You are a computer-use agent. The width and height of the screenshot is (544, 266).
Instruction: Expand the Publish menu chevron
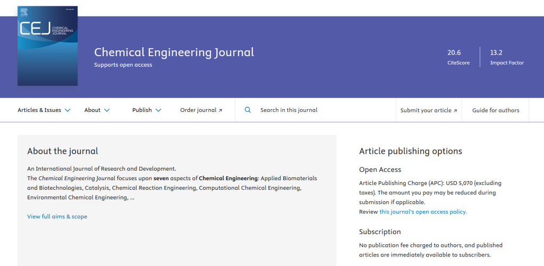158,110
